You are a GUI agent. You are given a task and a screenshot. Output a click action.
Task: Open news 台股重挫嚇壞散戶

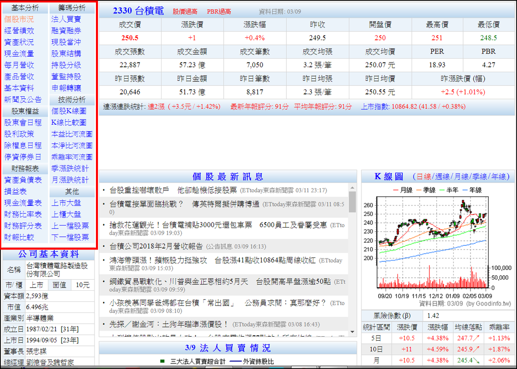click(173, 190)
